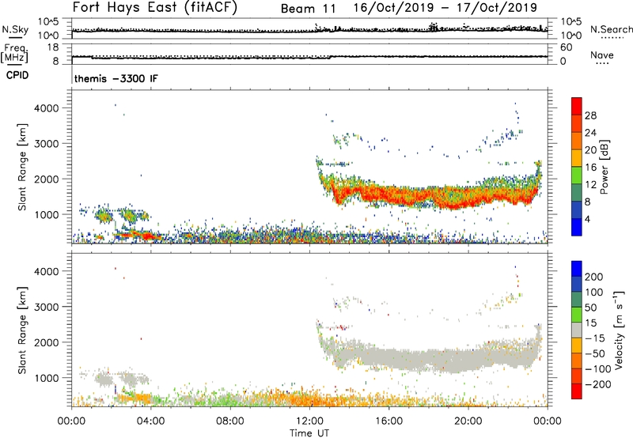Click the teal 8–12 dB Power colorbar segment
Screen dimensions: 633x438
point(577,193)
